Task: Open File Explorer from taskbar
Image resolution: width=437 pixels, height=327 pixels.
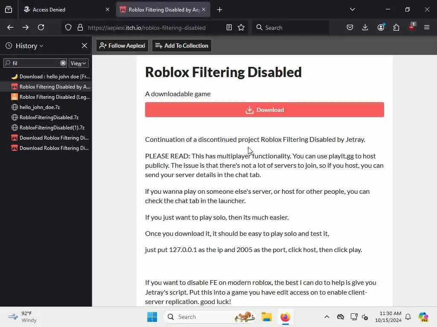Action: click(267, 317)
